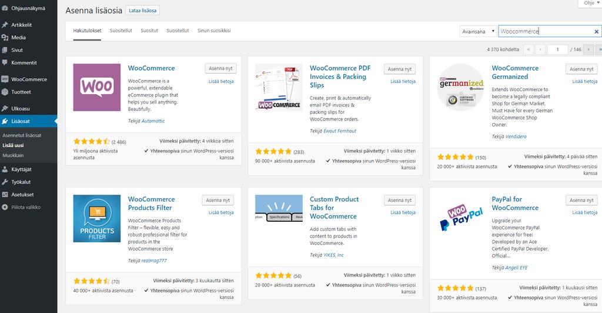Open Muokkain submenu item

point(13,155)
